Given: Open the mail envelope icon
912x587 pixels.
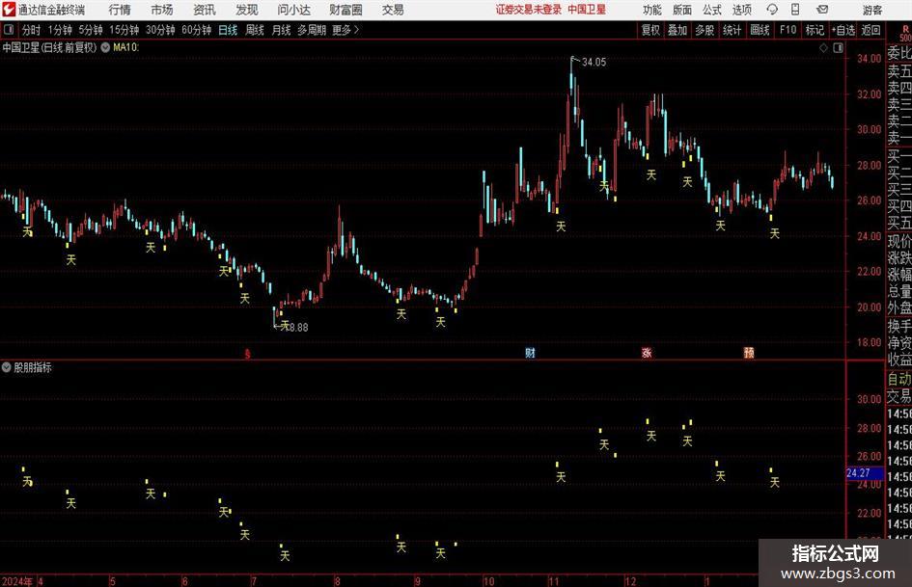Looking at the screenshot, I should point(822,10).
